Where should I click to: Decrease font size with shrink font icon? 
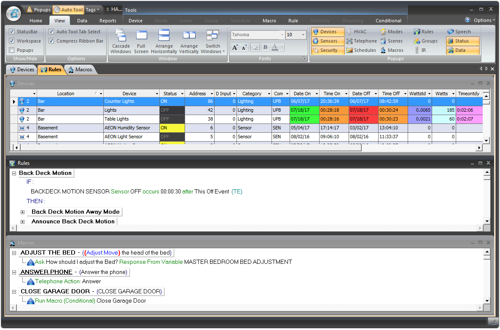pyautogui.click(x=244, y=48)
